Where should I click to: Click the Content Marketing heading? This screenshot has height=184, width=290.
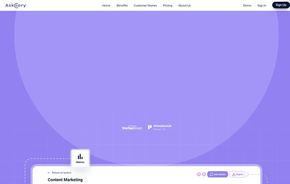pyautogui.click(x=65, y=180)
